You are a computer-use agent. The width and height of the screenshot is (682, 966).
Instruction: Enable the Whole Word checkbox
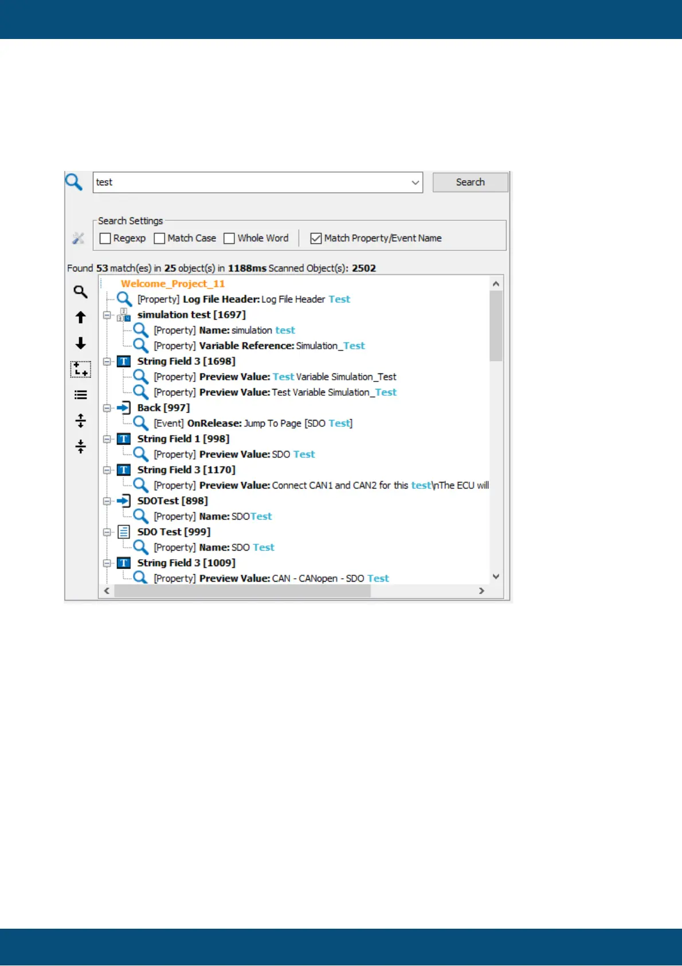point(229,238)
